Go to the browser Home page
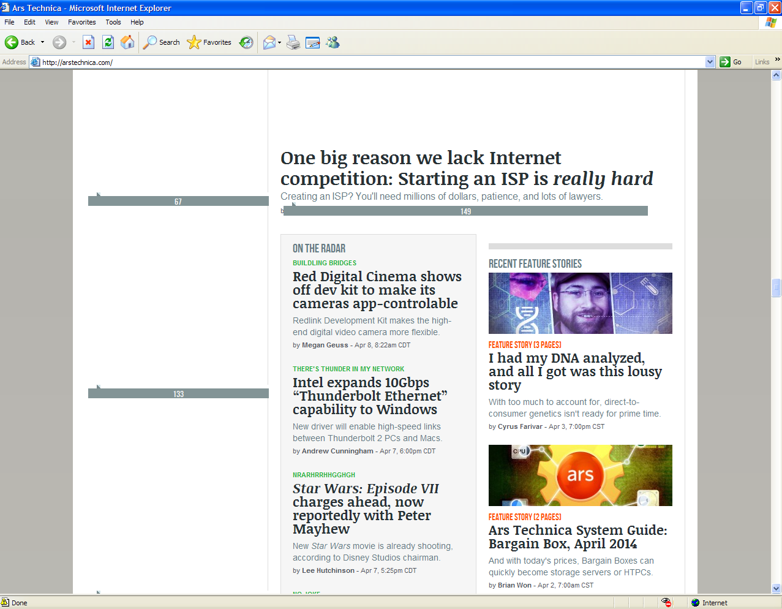The height and width of the screenshot is (609, 782). tap(127, 42)
